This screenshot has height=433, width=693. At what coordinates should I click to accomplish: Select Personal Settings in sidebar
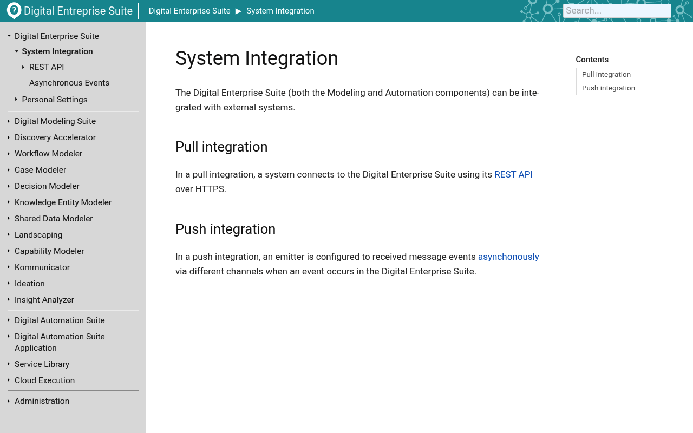click(55, 100)
